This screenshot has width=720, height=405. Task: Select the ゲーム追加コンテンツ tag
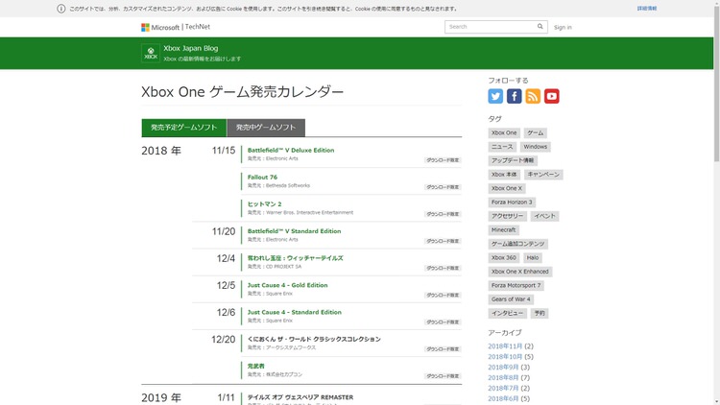[x=518, y=244]
